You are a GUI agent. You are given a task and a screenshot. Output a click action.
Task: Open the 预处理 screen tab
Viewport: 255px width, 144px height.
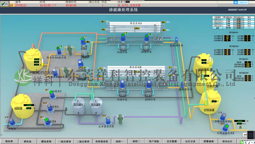9,141
